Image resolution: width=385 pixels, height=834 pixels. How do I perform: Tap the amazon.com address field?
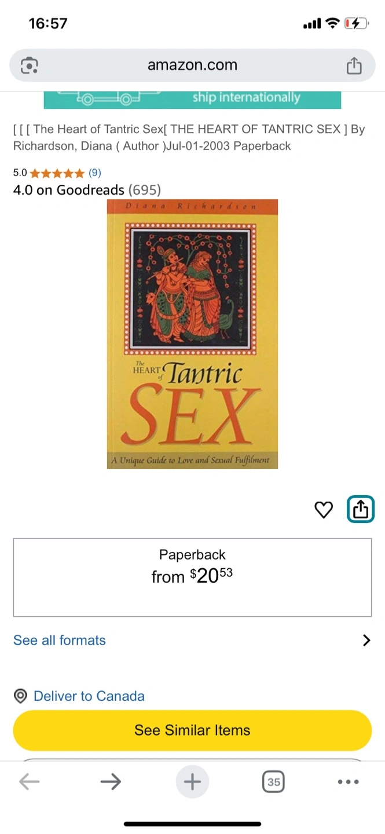[192, 65]
